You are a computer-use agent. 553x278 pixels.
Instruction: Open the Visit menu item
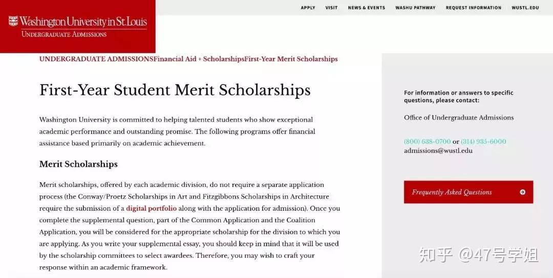(x=331, y=8)
